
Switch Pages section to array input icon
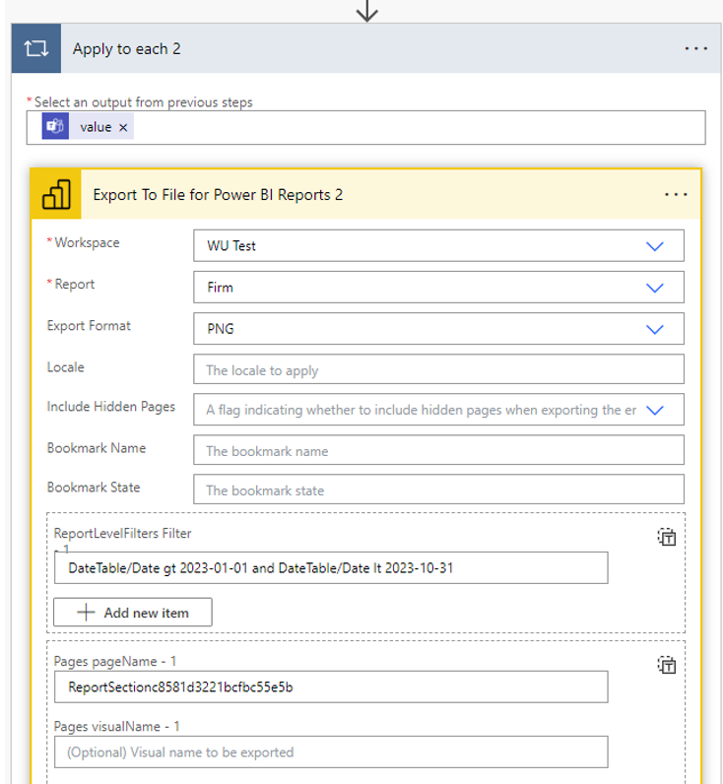(667, 665)
